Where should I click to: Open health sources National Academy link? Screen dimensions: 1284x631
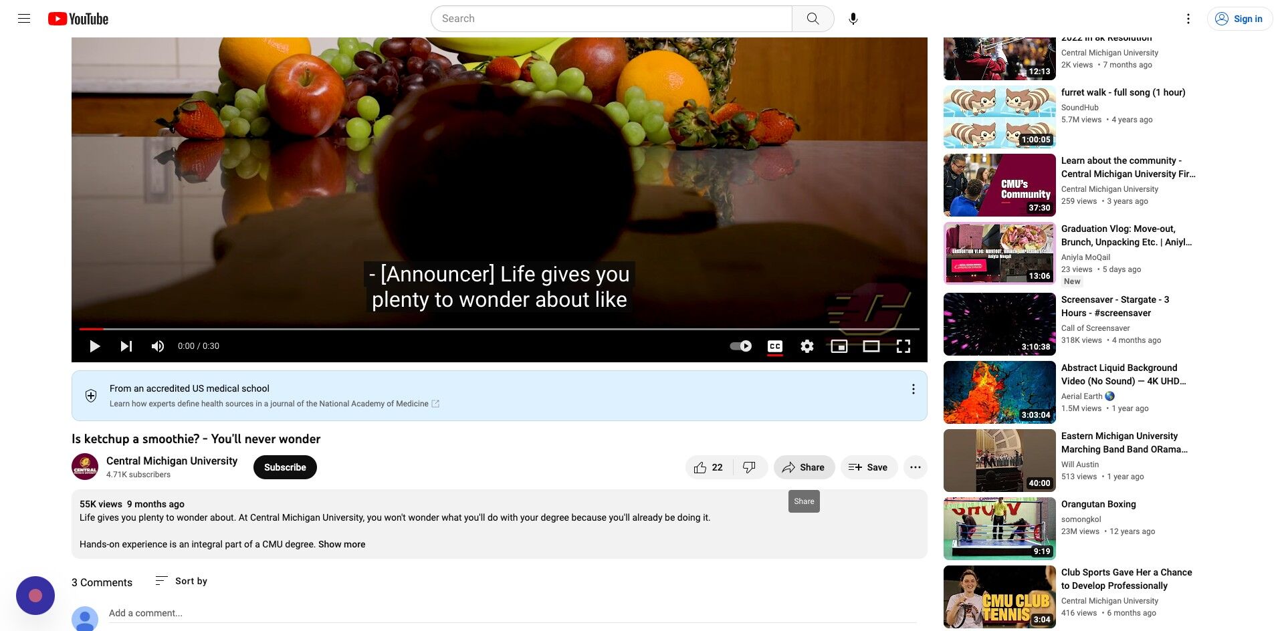274,404
